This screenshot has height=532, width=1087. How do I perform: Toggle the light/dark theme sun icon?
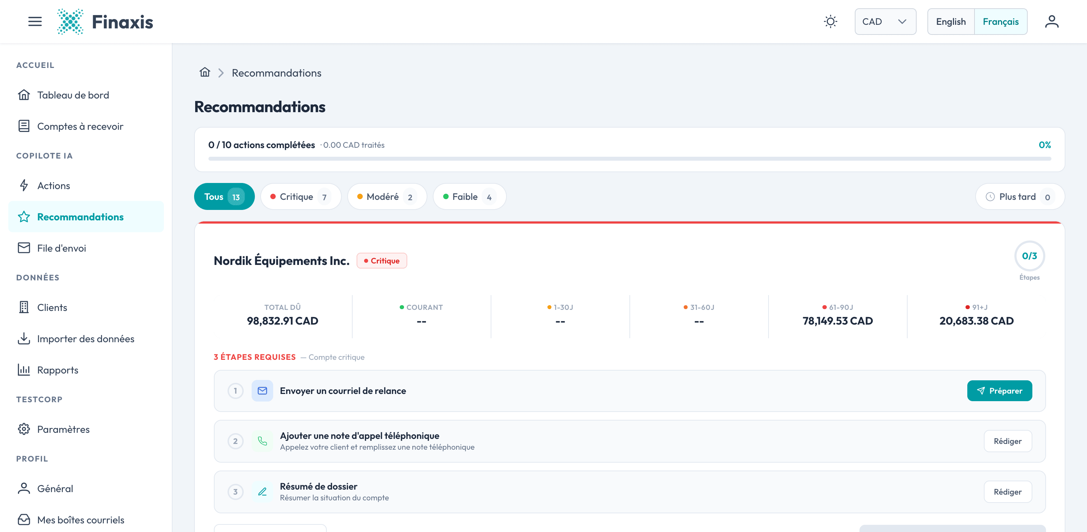[x=830, y=22]
